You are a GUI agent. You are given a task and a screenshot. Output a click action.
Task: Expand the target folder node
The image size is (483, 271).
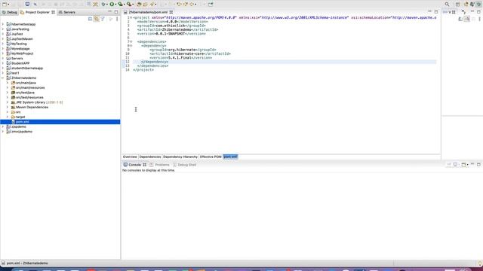click(8, 117)
